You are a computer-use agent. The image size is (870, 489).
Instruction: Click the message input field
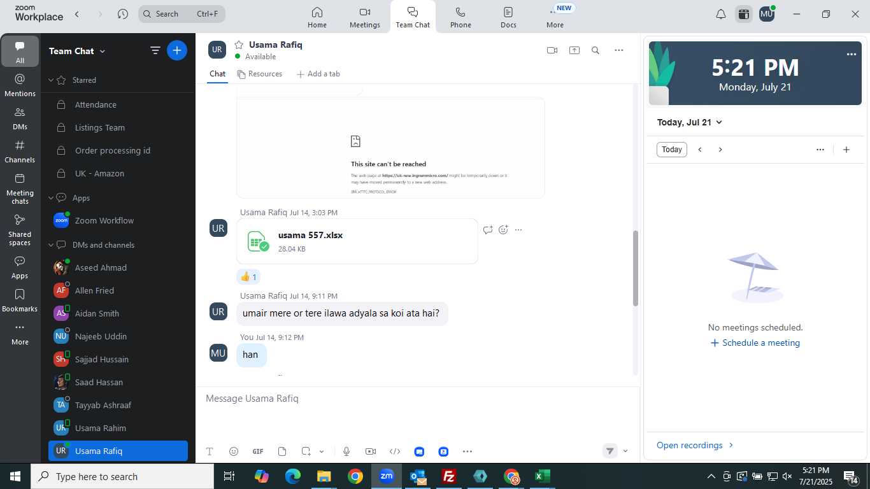417,399
